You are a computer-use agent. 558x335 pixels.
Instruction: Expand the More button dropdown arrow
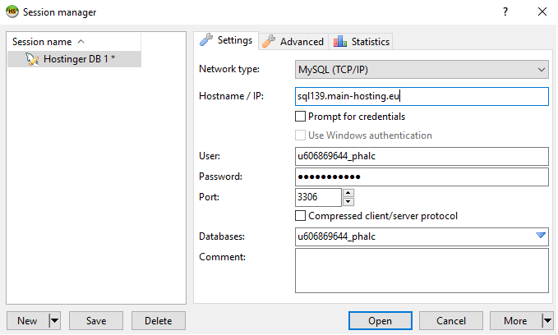(547, 321)
